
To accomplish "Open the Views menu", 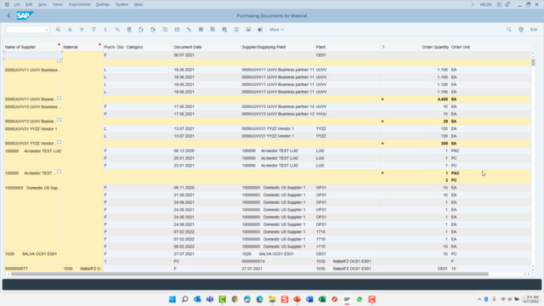I will click(x=58, y=4).
